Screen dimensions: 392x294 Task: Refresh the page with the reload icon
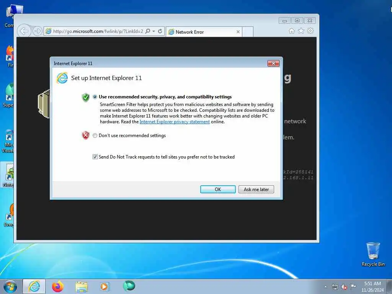click(160, 31)
